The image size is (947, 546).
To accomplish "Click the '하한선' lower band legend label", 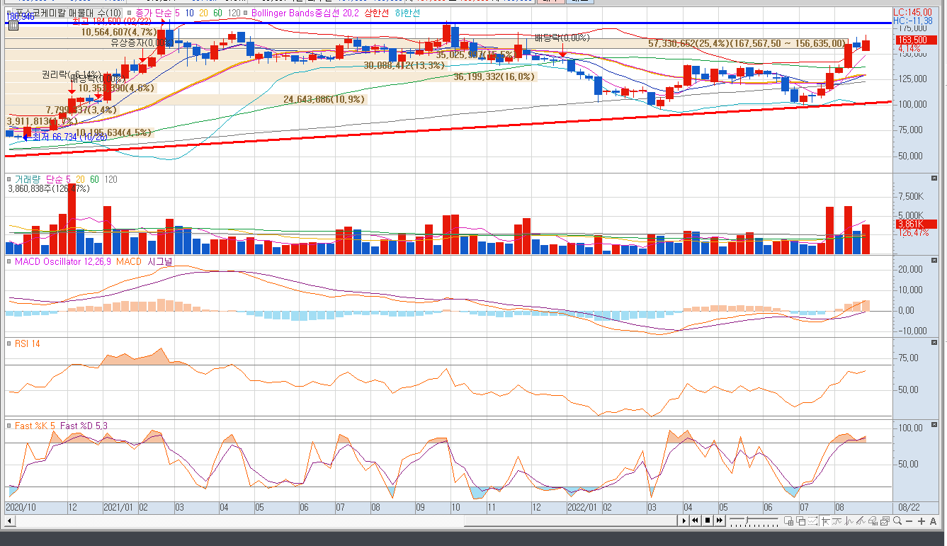I will coord(407,13).
